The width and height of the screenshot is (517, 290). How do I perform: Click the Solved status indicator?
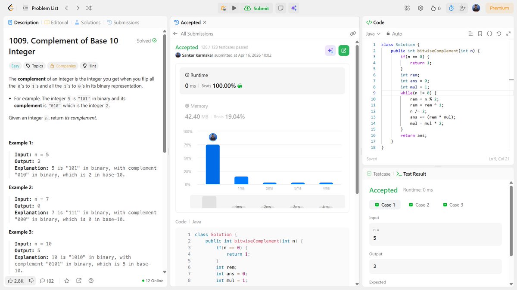tap(146, 41)
